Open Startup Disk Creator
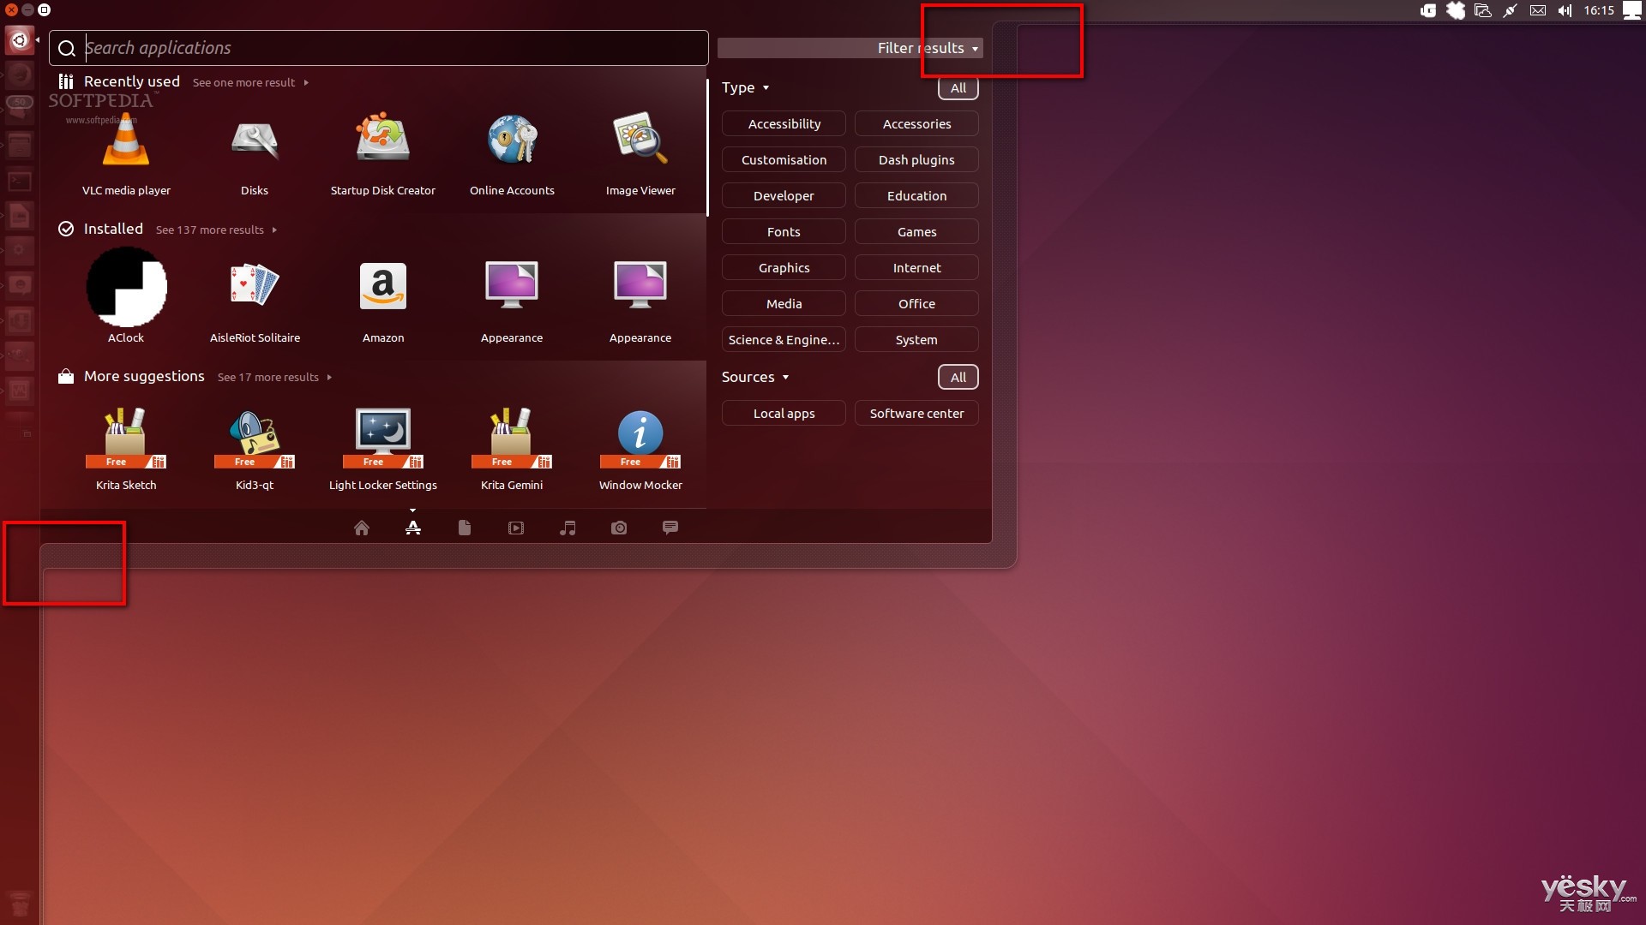 (383, 154)
